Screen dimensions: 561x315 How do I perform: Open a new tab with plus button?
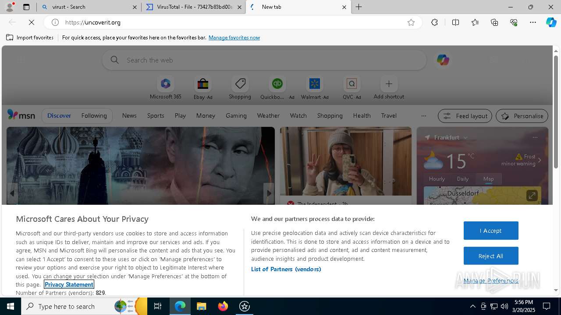[x=359, y=7]
